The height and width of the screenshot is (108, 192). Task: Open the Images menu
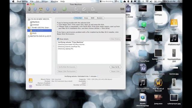[45, 1]
